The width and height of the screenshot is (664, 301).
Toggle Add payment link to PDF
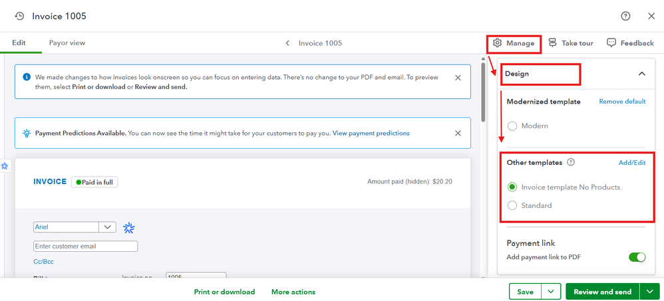[x=637, y=257]
